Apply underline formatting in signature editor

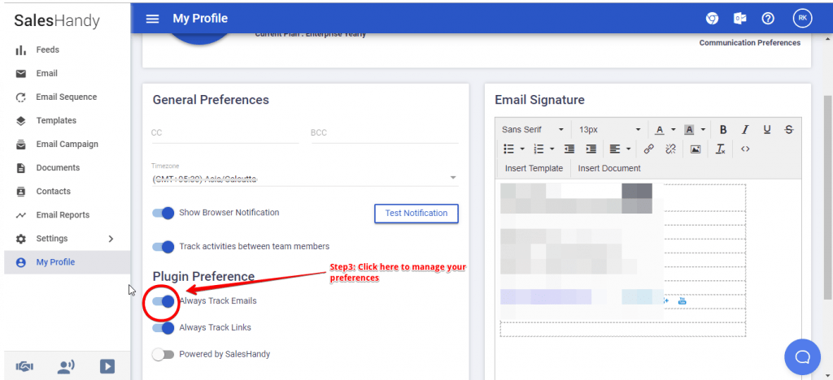766,130
